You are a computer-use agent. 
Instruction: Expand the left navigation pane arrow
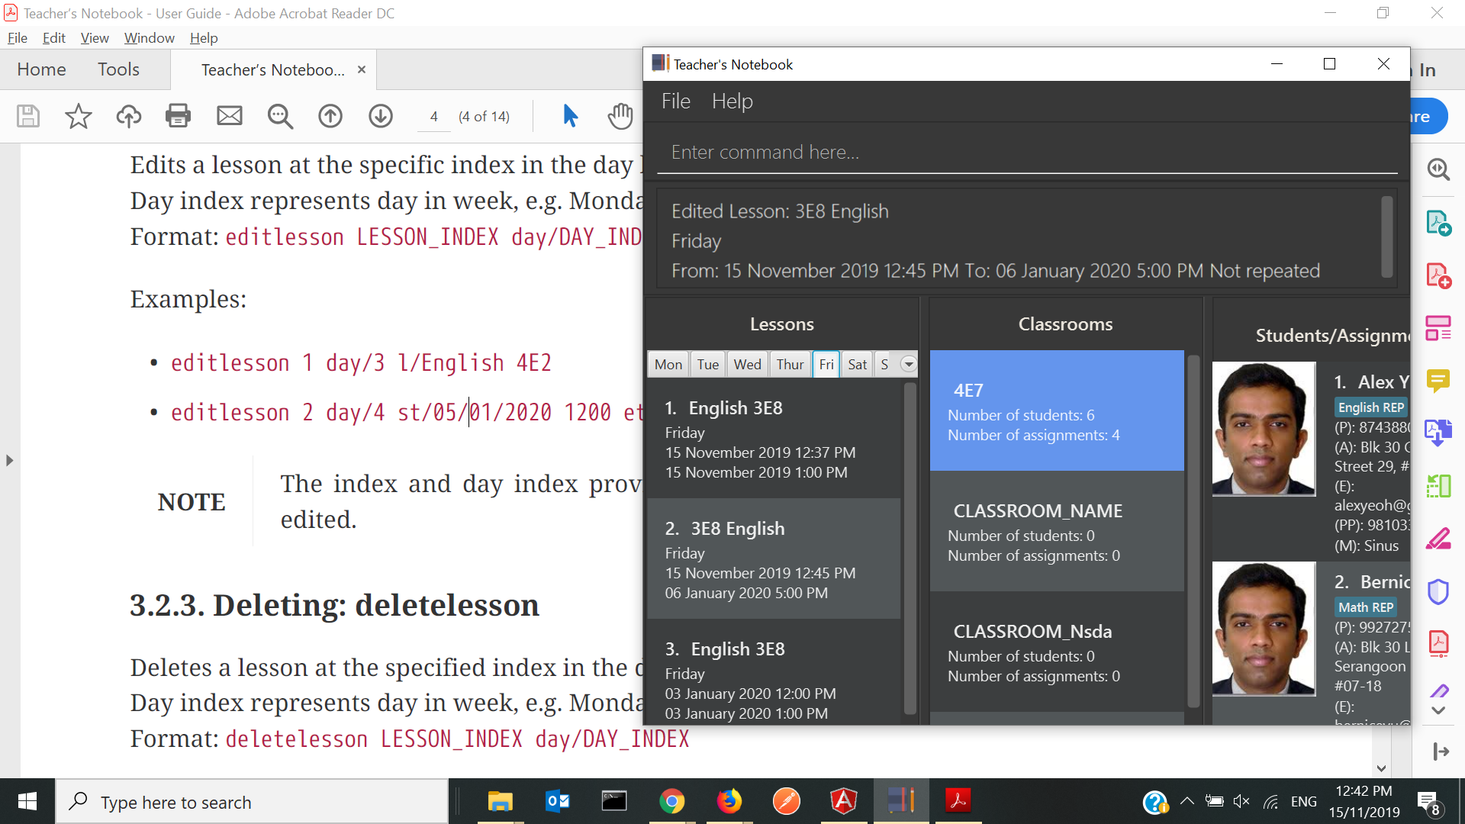click(9, 460)
